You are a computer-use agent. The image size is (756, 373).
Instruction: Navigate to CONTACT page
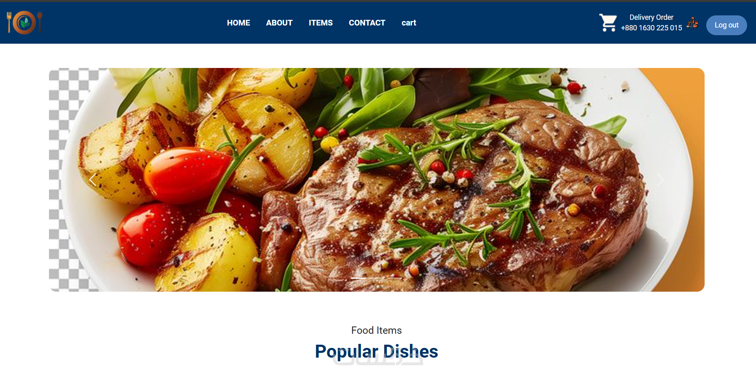(x=367, y=23)
